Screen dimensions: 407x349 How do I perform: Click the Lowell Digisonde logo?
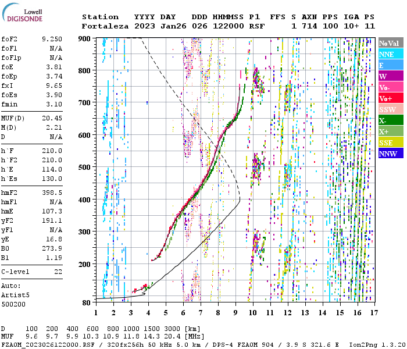click(x=22, y=12)
